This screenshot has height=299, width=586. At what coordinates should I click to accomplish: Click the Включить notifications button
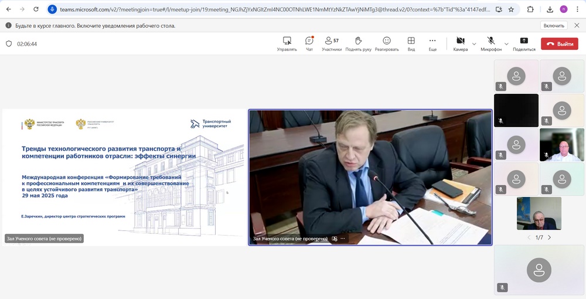pyautogui.click(x=554, y=25)
